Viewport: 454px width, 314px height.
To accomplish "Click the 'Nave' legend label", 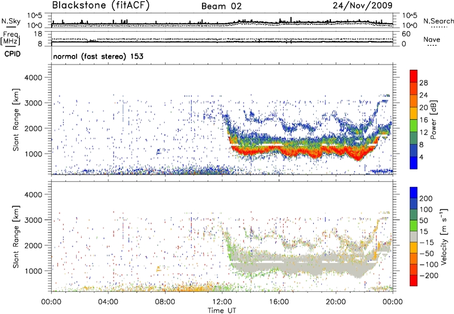I will click(x=432, y=40).
